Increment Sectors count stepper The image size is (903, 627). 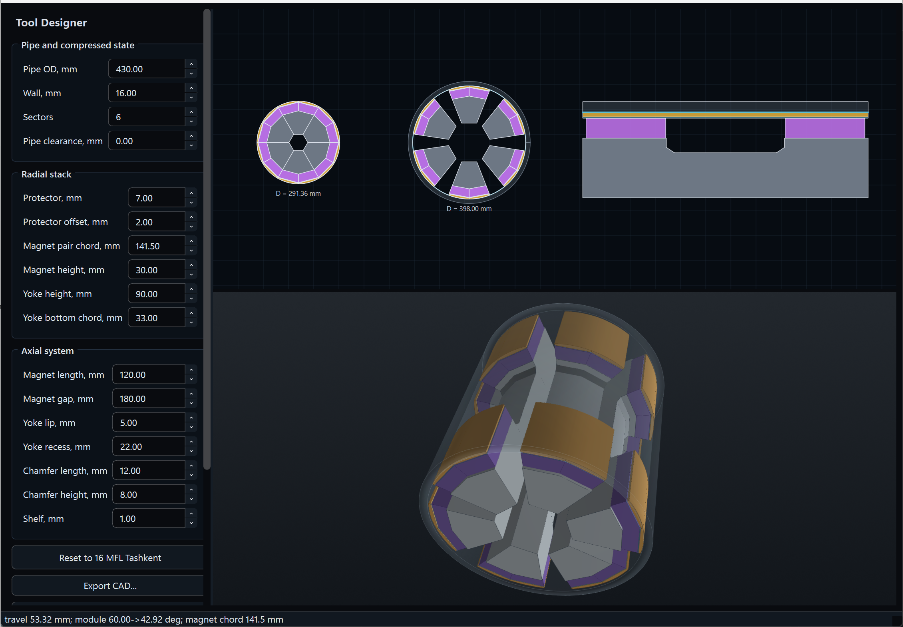(x=191, y=112)
